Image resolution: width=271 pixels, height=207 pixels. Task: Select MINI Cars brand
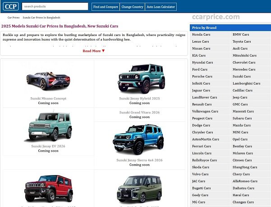(240, 132)
